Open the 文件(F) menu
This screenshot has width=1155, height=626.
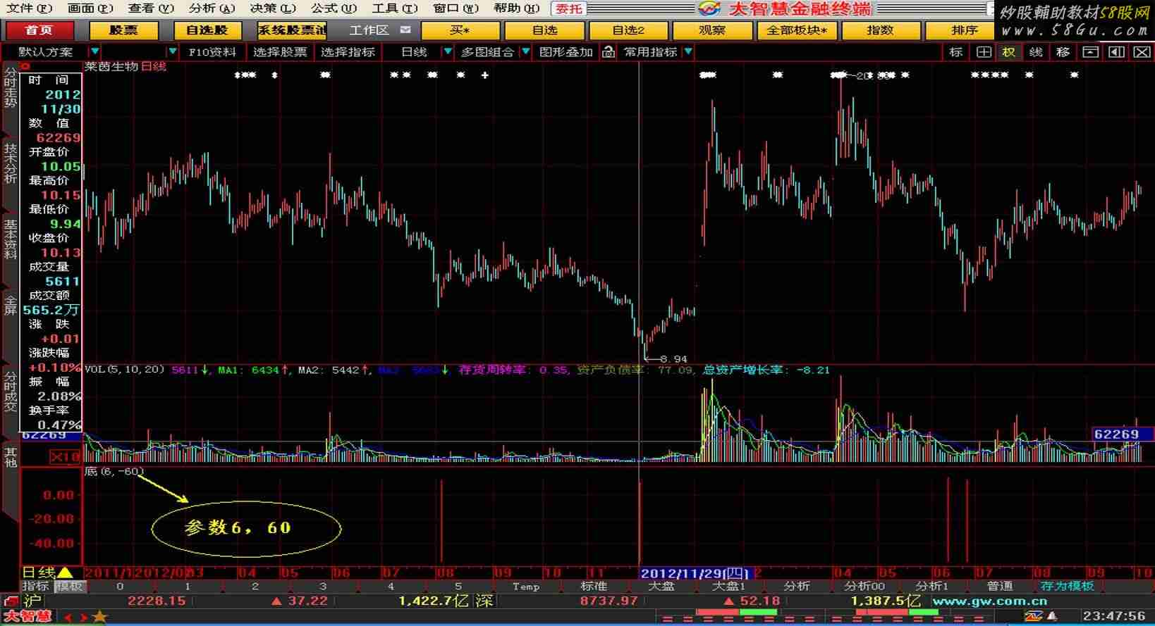pos(30,8)
